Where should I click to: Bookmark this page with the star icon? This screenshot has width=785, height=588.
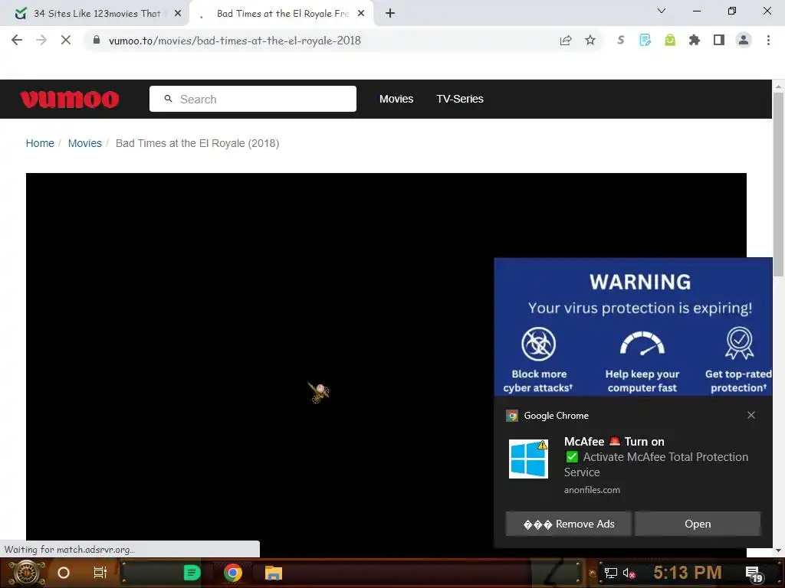590,41
